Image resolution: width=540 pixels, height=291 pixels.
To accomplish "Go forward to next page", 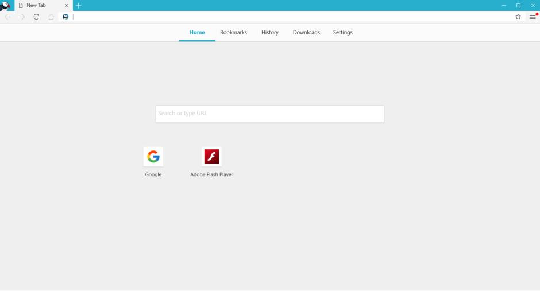I will point(22,17).
